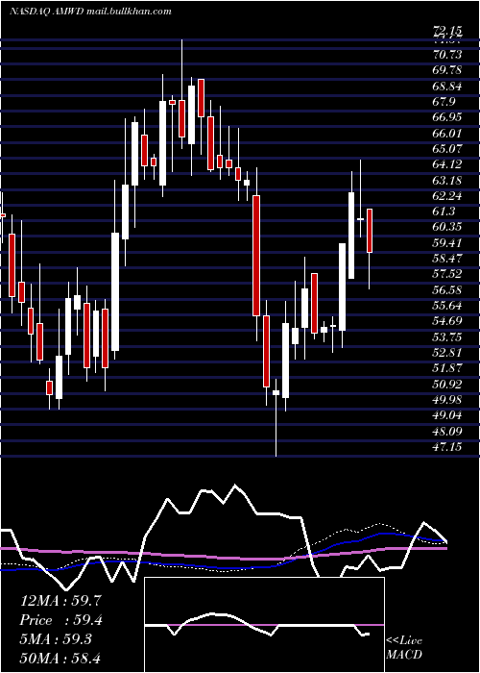Click the 66.95 price axis label
Viewport: 480px width, 673px height.
pyautogui.click(x=447, y=117)
